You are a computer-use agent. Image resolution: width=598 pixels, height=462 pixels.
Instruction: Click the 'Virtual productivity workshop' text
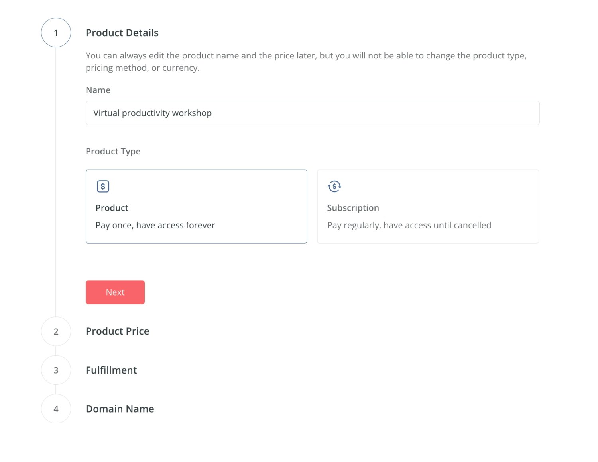(152, 113)
